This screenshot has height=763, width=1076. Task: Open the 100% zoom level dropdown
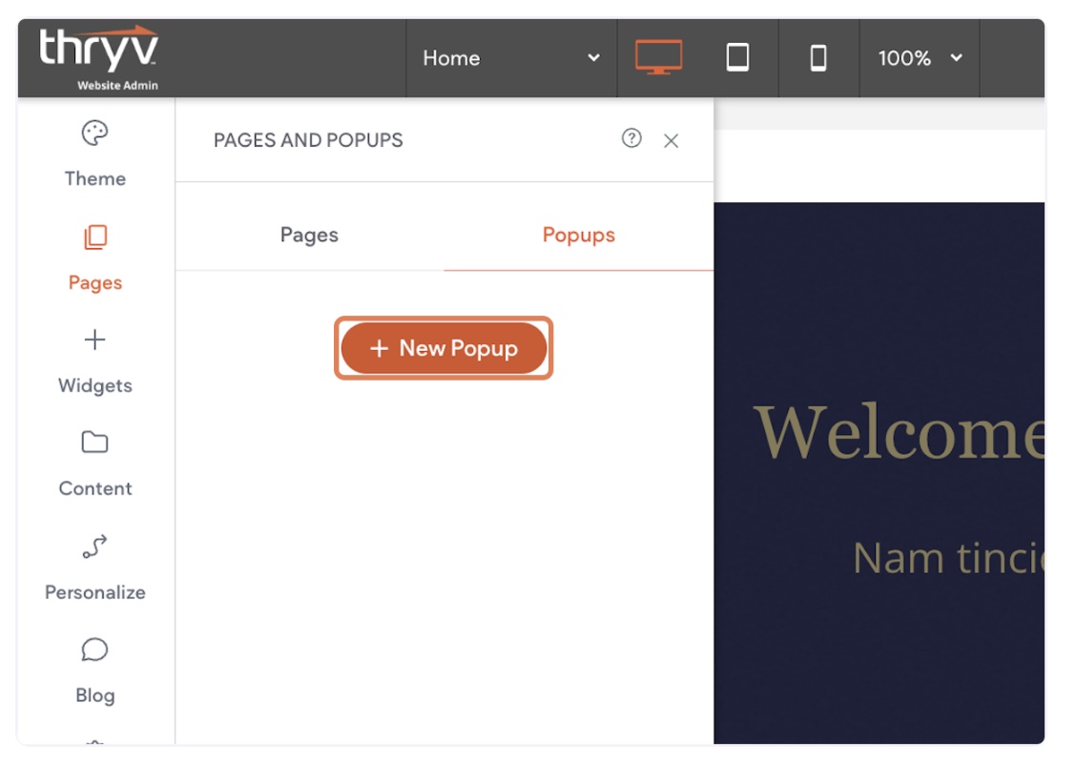920,57
